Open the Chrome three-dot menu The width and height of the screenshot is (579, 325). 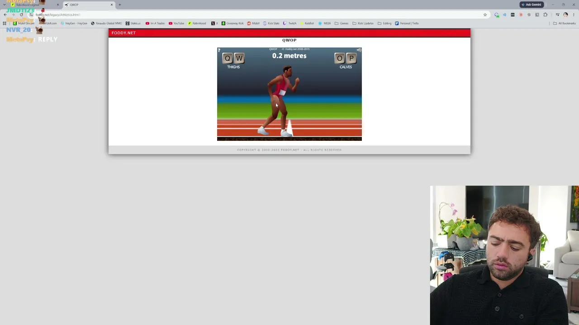click(574, 15)
